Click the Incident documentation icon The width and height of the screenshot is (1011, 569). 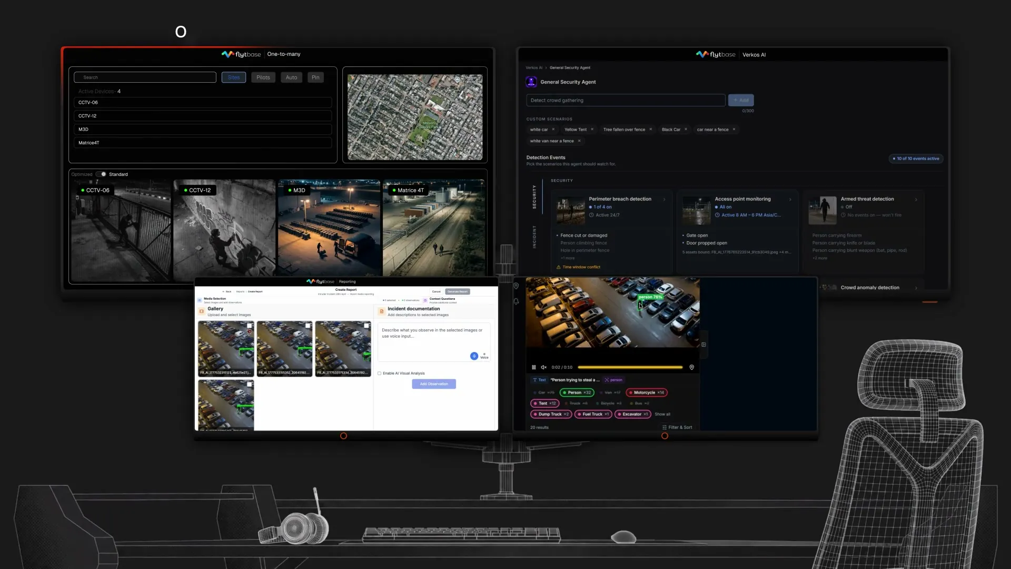tap(382, 311)
